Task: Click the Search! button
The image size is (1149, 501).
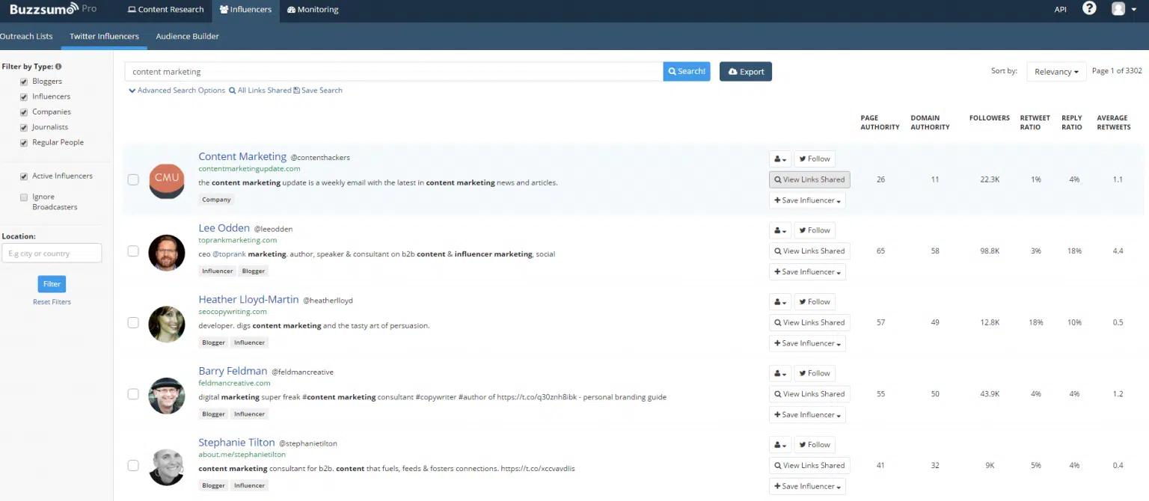Action: point(687,71)
